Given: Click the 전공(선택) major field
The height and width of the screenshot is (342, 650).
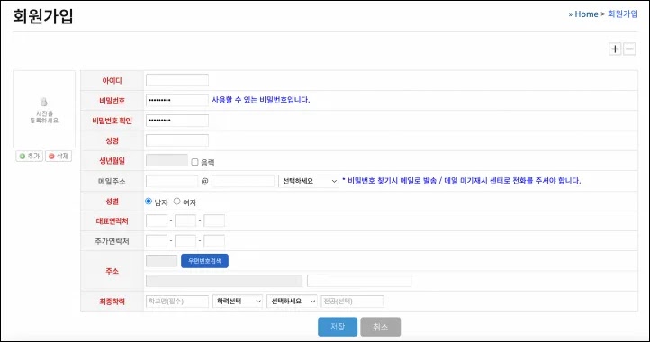Looking at the screenshot, I should (x=352, y=301).
